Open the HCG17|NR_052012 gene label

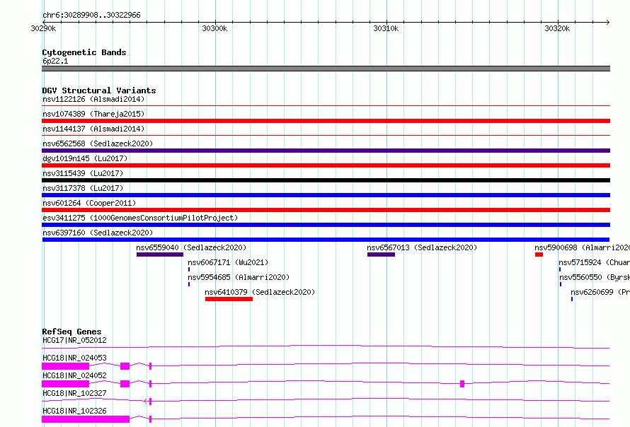tap(74, 340)
